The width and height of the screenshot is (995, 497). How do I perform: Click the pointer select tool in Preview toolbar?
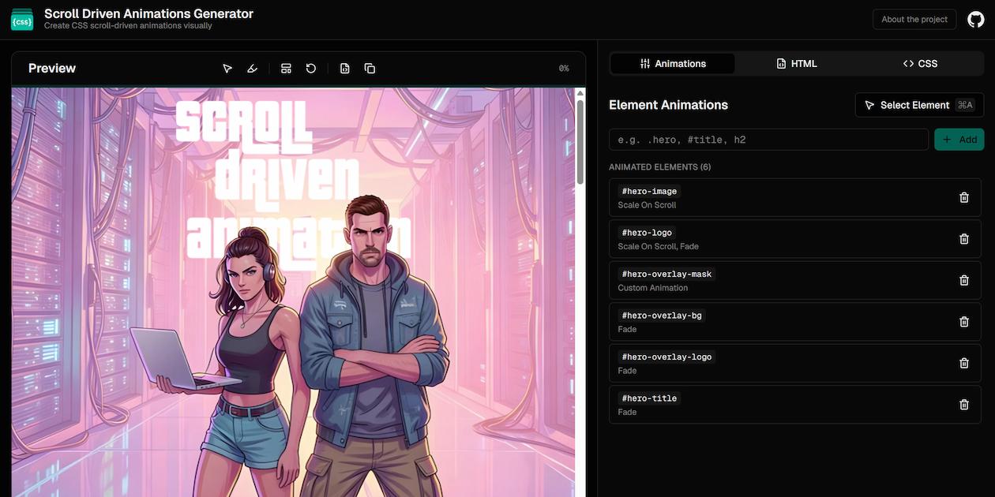point(227,69)
